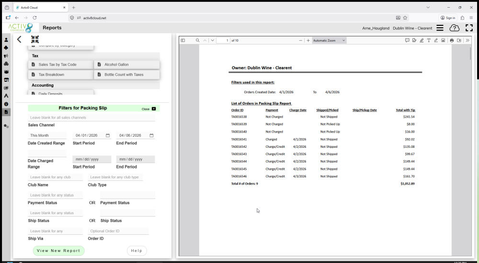Open a new browser tab
The height and width of the screenshot is (263, 479).
pos(74,7)
